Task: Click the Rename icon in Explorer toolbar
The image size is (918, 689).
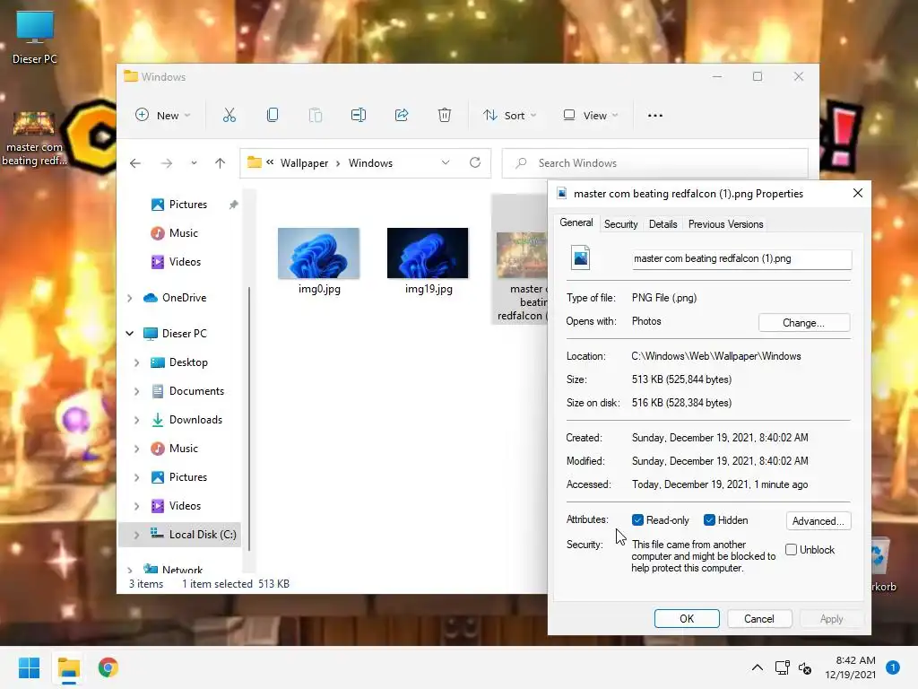Action: 359,116
